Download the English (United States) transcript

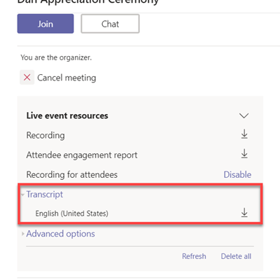[244, 213]
